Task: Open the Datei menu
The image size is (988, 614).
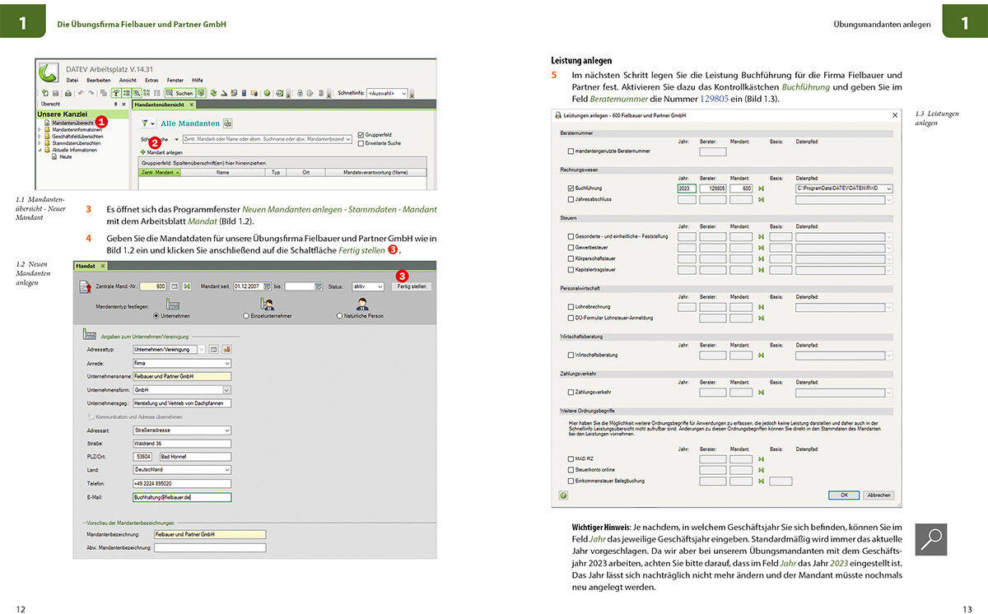Action: tap(72, 80)
